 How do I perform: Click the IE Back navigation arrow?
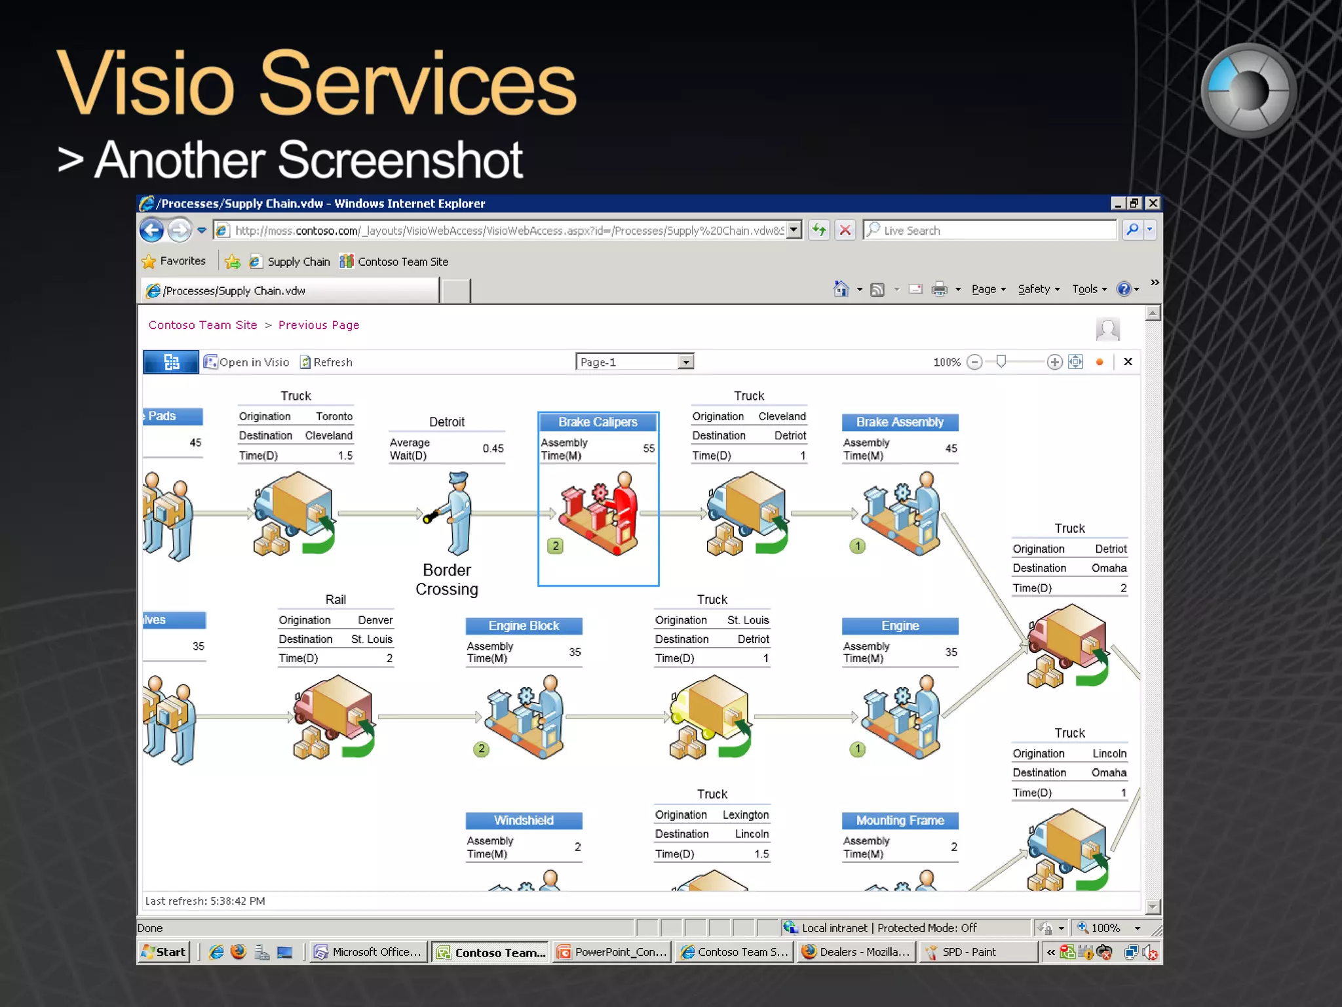click(x=152, y=230)
